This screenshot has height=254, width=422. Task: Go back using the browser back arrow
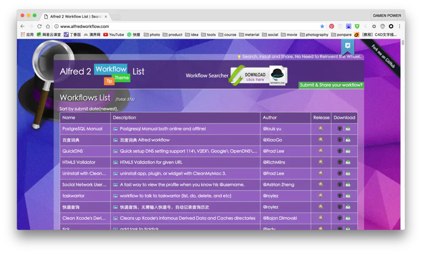click(22, 26)
